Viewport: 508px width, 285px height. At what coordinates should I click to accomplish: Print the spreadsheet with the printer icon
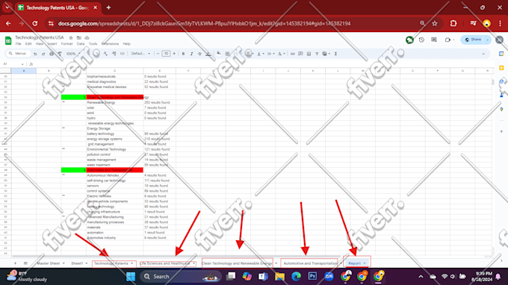52,54
